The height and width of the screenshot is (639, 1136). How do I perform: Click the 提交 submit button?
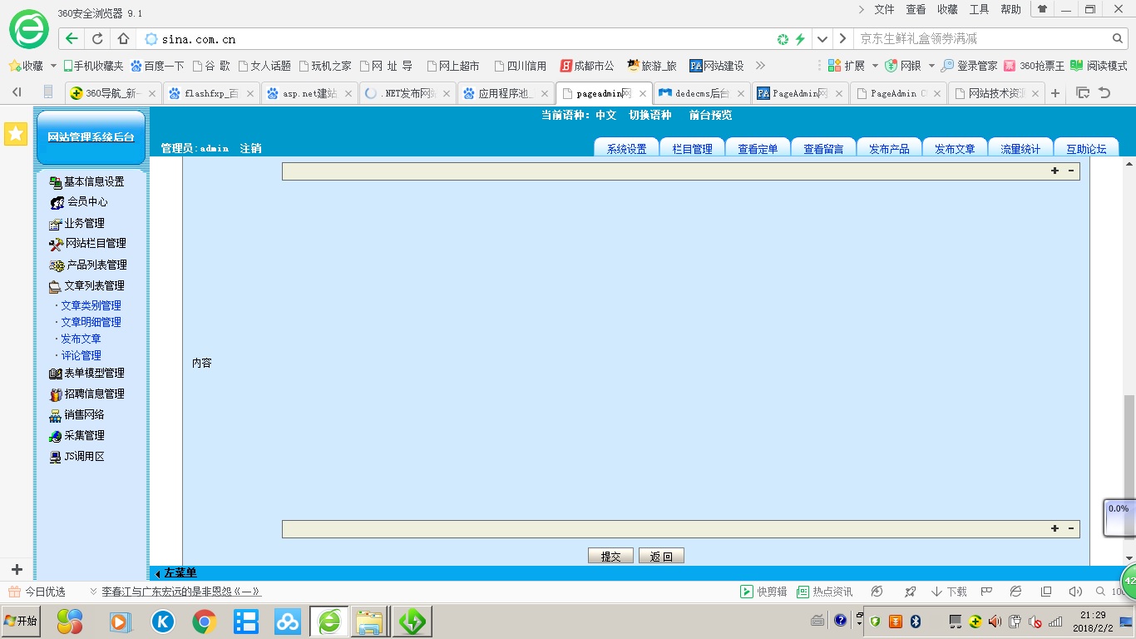click(610, 557)
